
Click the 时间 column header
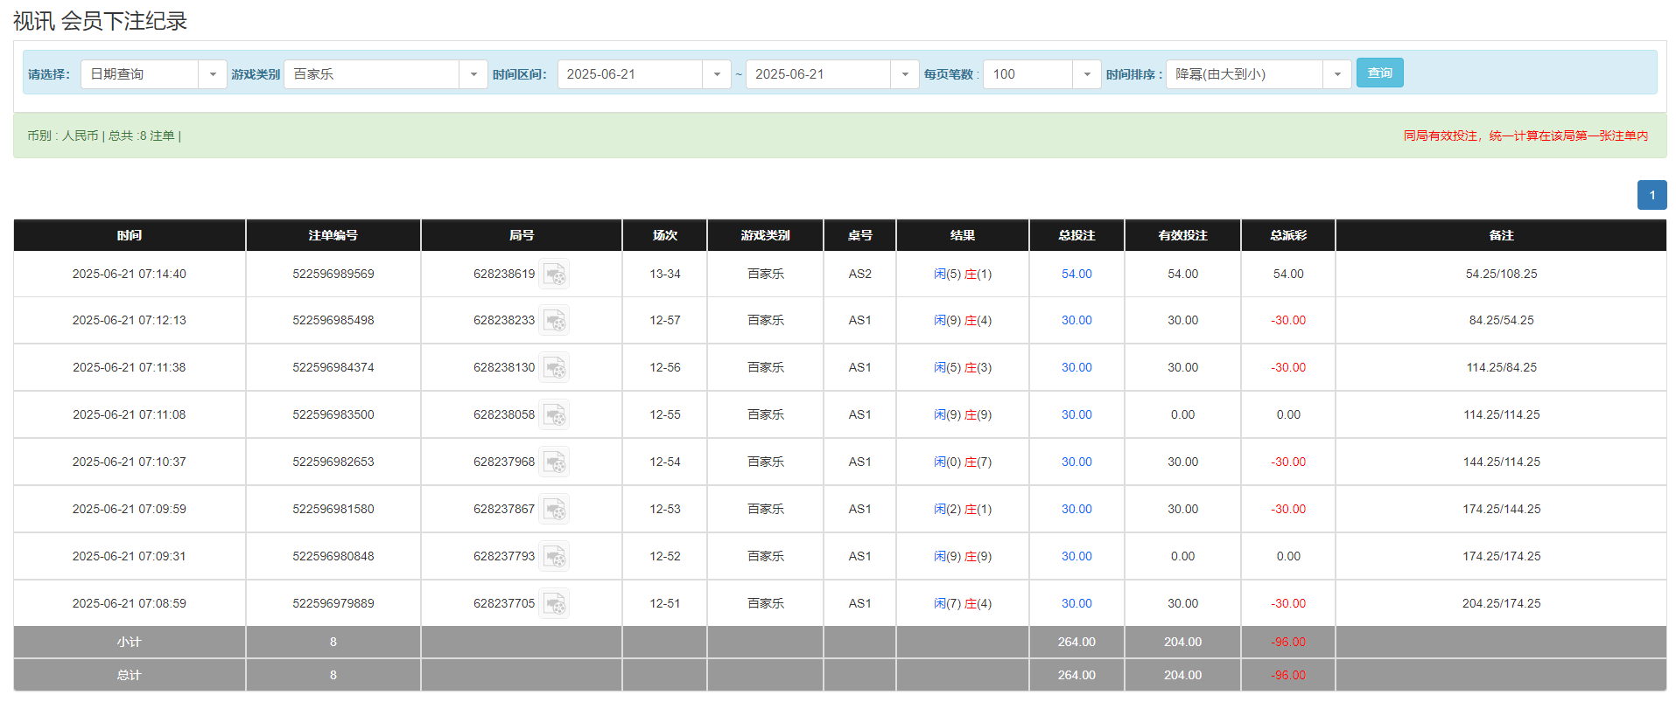coord(130,235)
